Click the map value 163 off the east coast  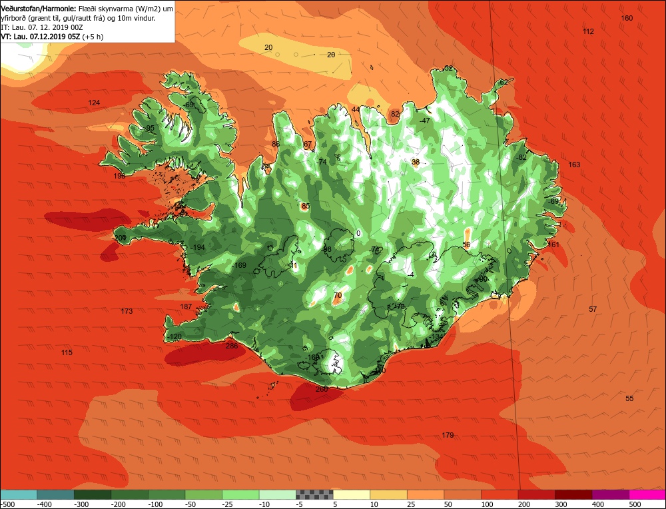tap(574, 165)
